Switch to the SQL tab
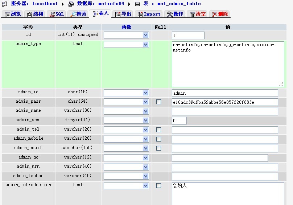This screenshot has height=205, width=293. (x=57, y=14)
